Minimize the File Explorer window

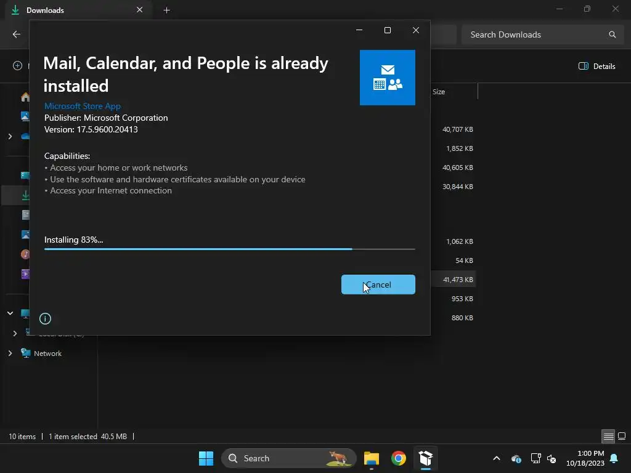click(560, 9)
